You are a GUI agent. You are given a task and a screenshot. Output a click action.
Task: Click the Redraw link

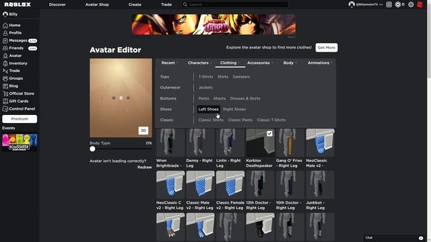(x=145, y=167)
